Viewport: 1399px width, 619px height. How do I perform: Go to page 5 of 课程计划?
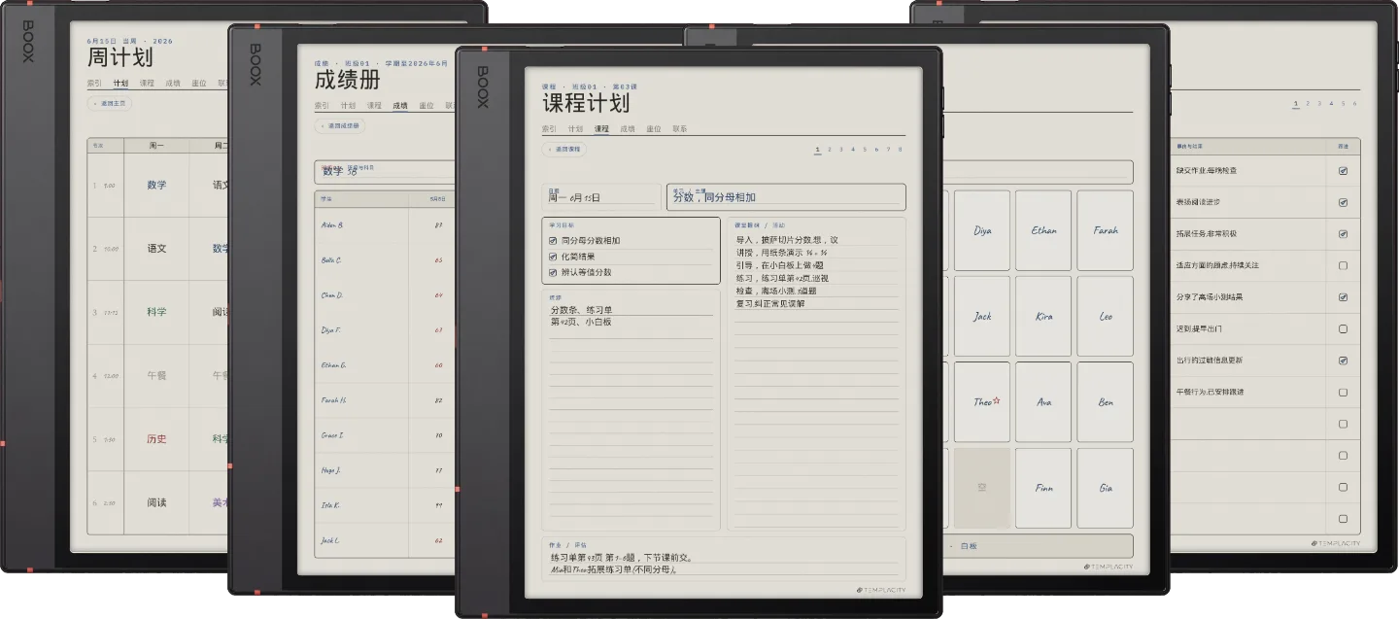coord(865,150)
